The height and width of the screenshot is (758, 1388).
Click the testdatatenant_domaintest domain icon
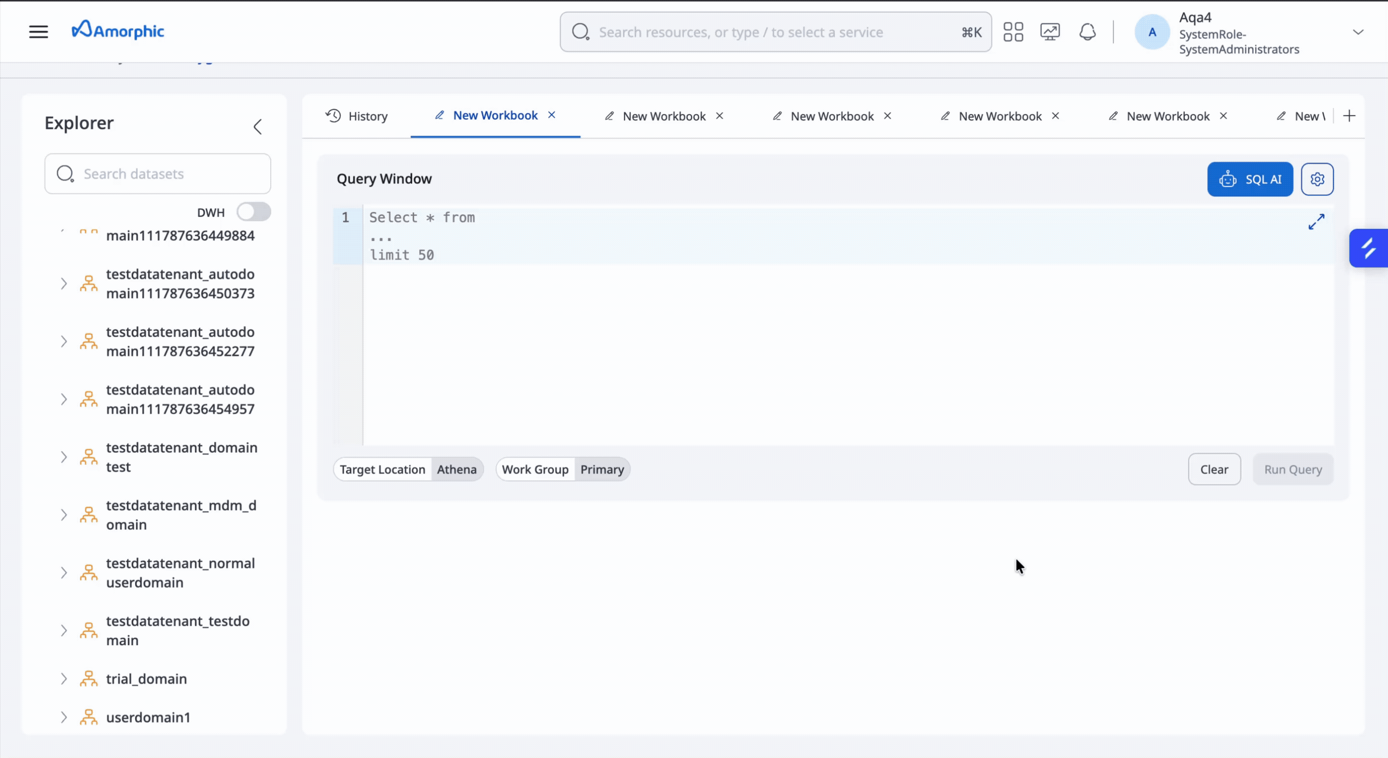click(x=89, y=457)
